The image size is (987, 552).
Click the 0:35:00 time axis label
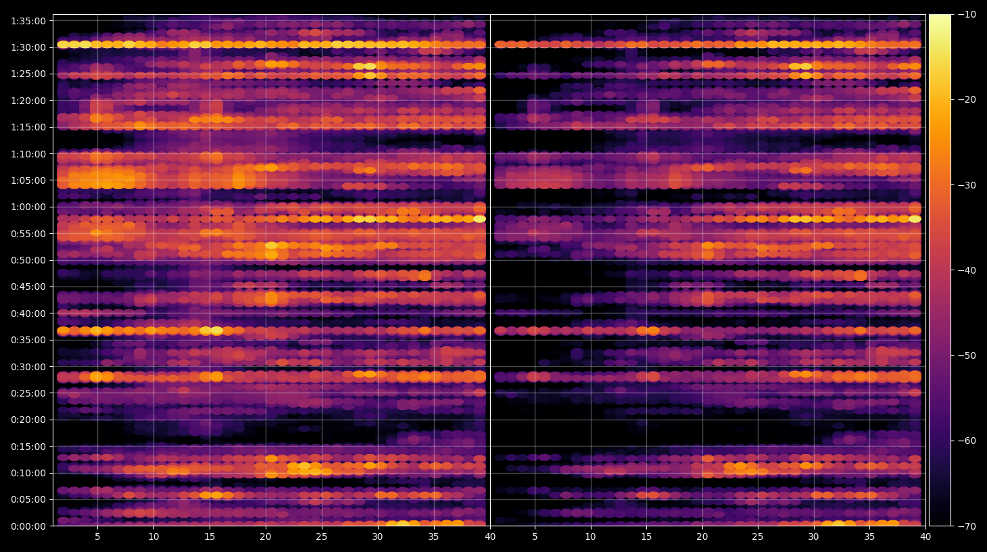28,340
